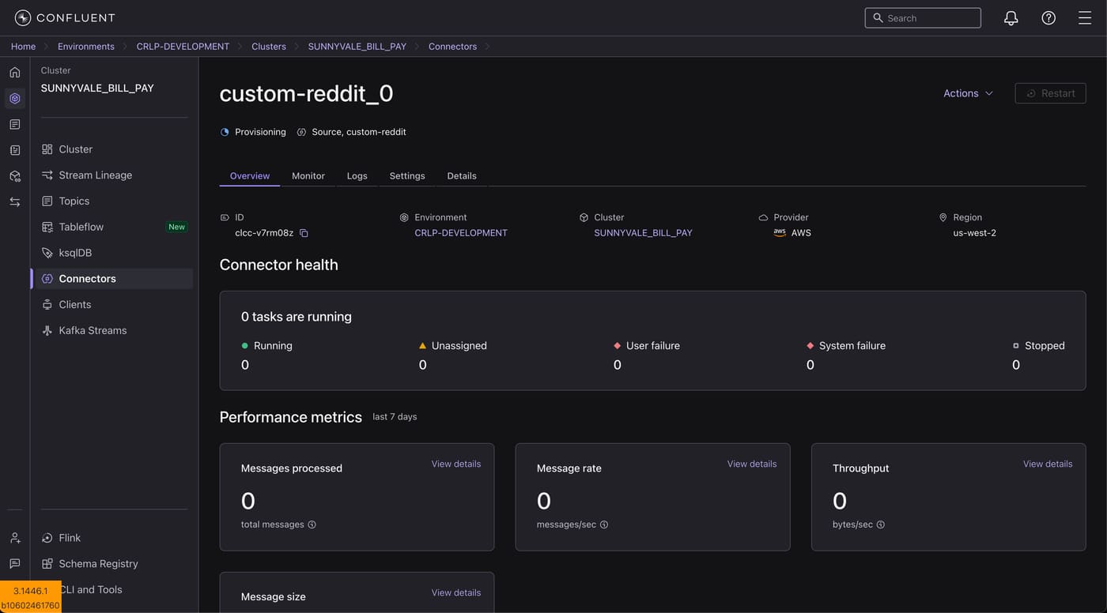View details for Message rate
Viewport: 1107px width, 613px height.
pyautogui.click(x=752, y=464)
